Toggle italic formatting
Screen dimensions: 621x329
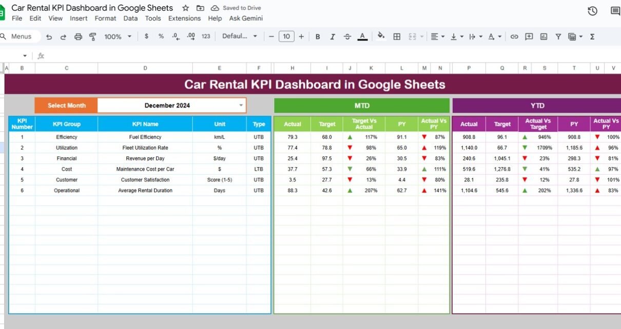(333, 36)
